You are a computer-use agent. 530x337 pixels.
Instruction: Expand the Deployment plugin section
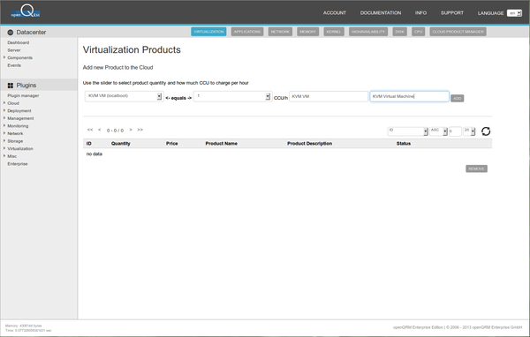(19, 111)
